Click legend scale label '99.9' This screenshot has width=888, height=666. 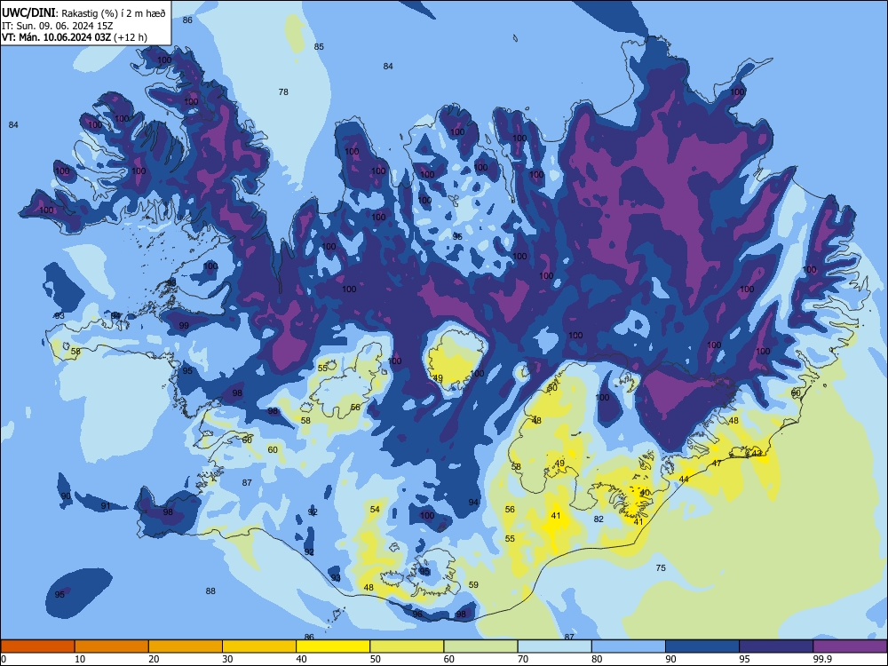click(821, 659)
